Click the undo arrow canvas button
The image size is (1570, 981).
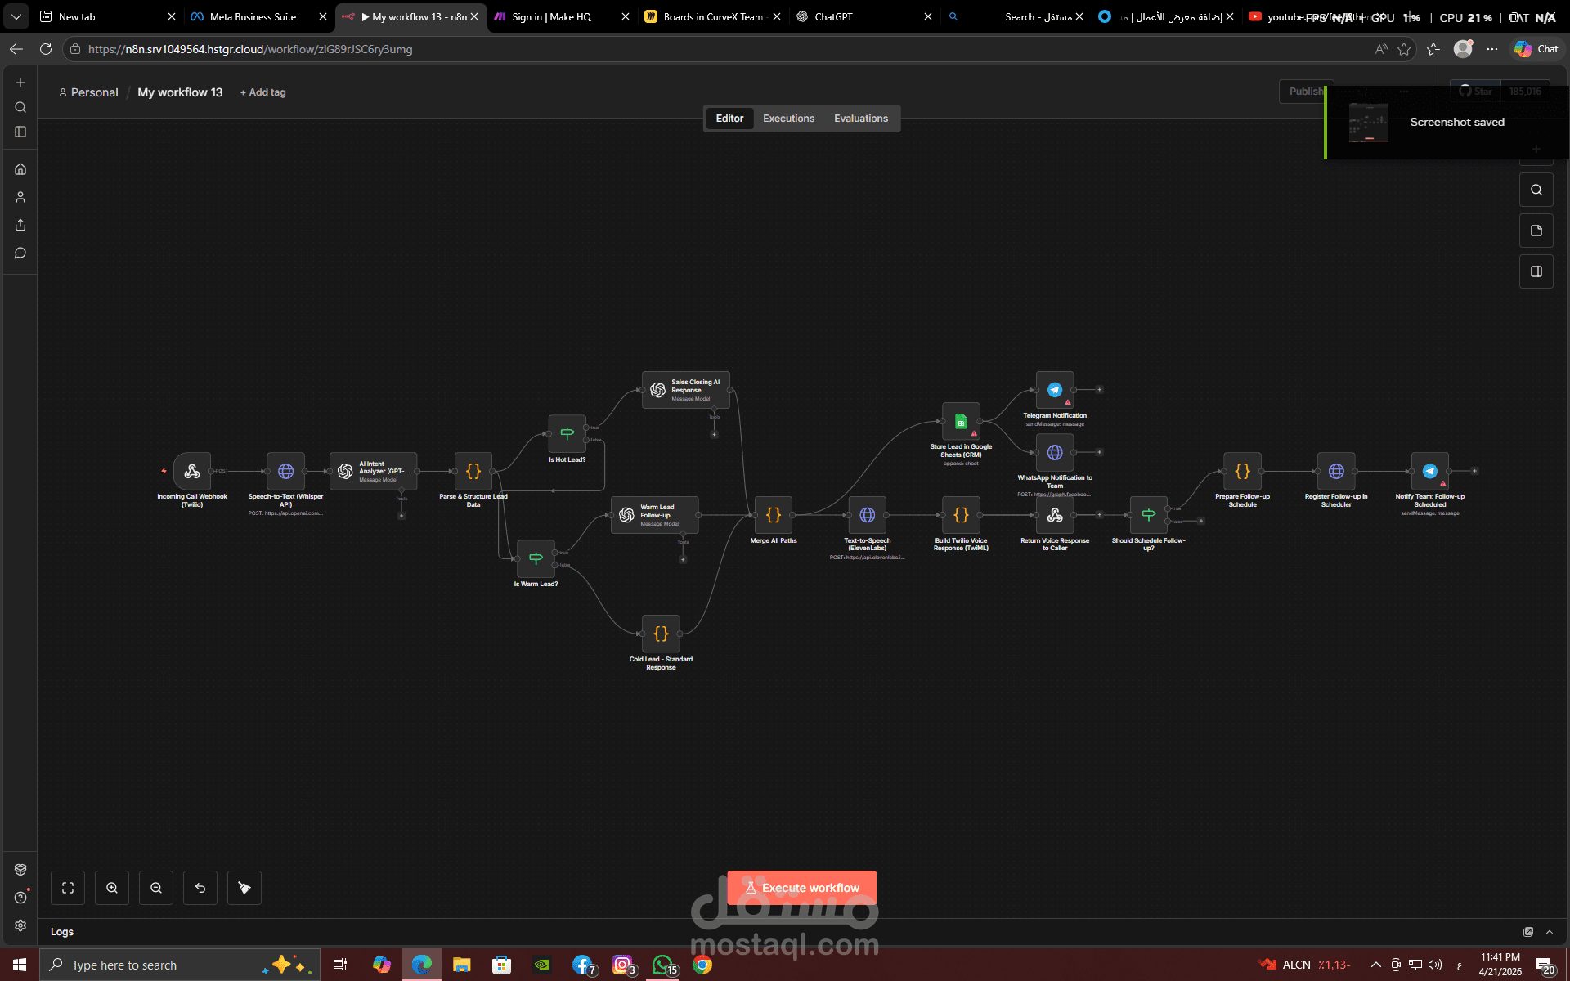click(200, 888)
